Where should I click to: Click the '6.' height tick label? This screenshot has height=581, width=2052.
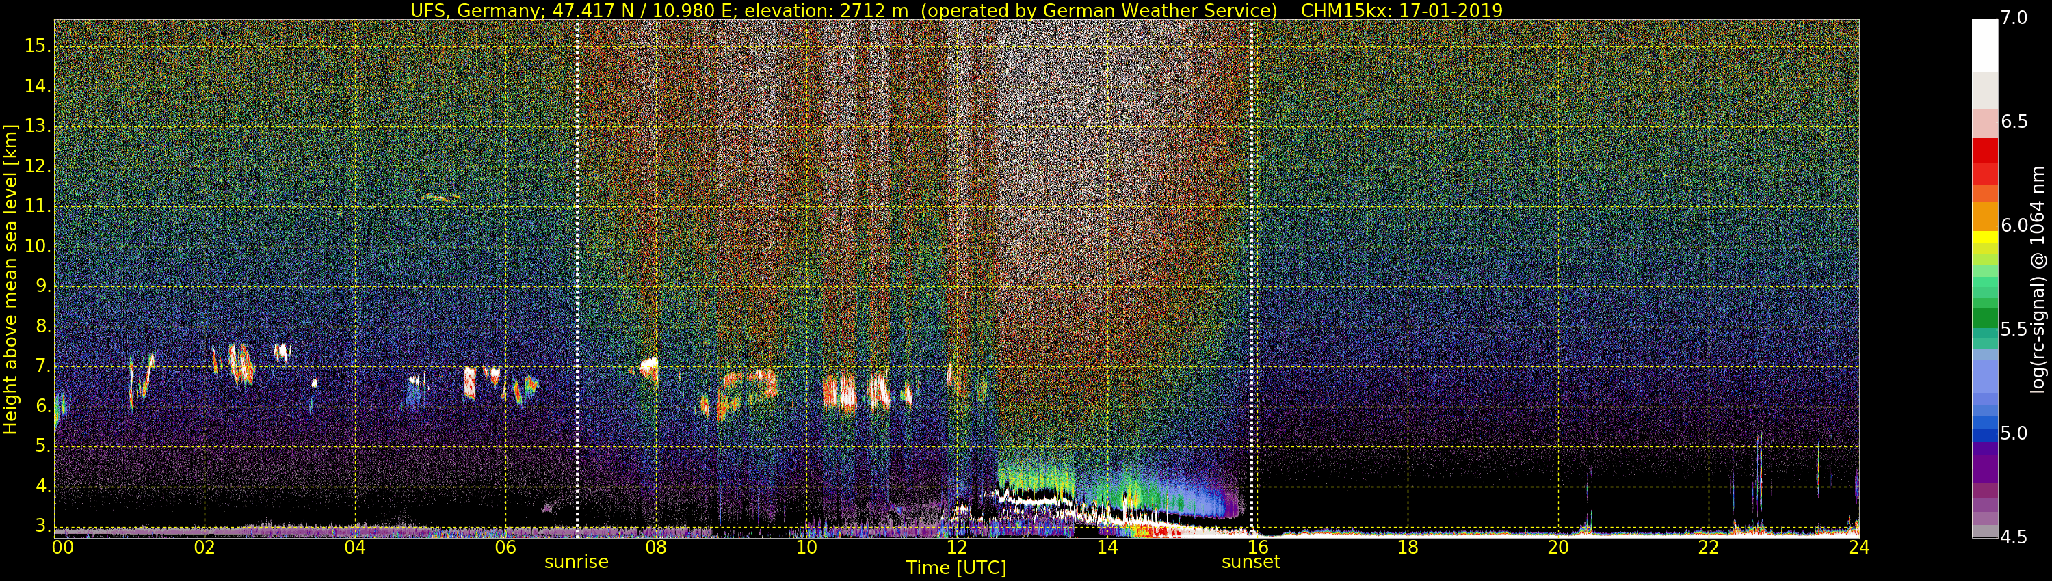(42, 406)
